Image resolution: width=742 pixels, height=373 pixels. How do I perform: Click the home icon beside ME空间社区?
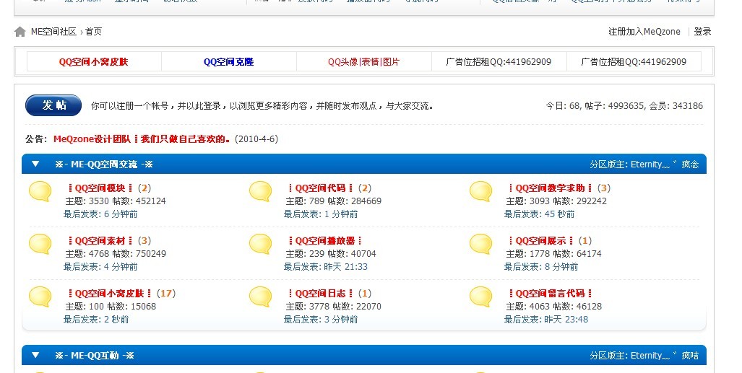20,32
